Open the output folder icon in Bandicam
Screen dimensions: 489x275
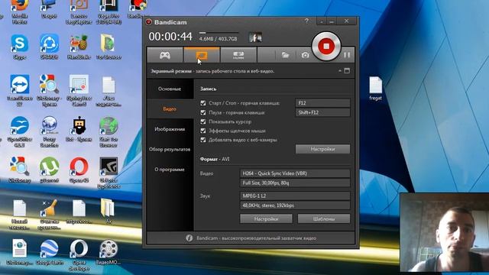(285, 55)
